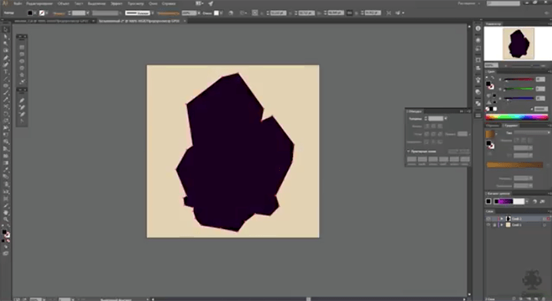This screenshot has width=552, height=301.
Task: Choose Delete Anchor Point tool in floating pen panel
Action: 21,114
